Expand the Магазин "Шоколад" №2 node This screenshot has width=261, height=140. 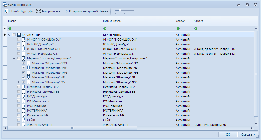point(19,82)
